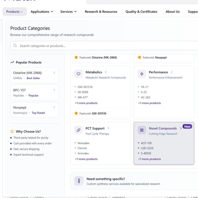Viewport: 198px width, 198px height.
Task: Open Noopept popular product card
Action: (x=34, y=110)
